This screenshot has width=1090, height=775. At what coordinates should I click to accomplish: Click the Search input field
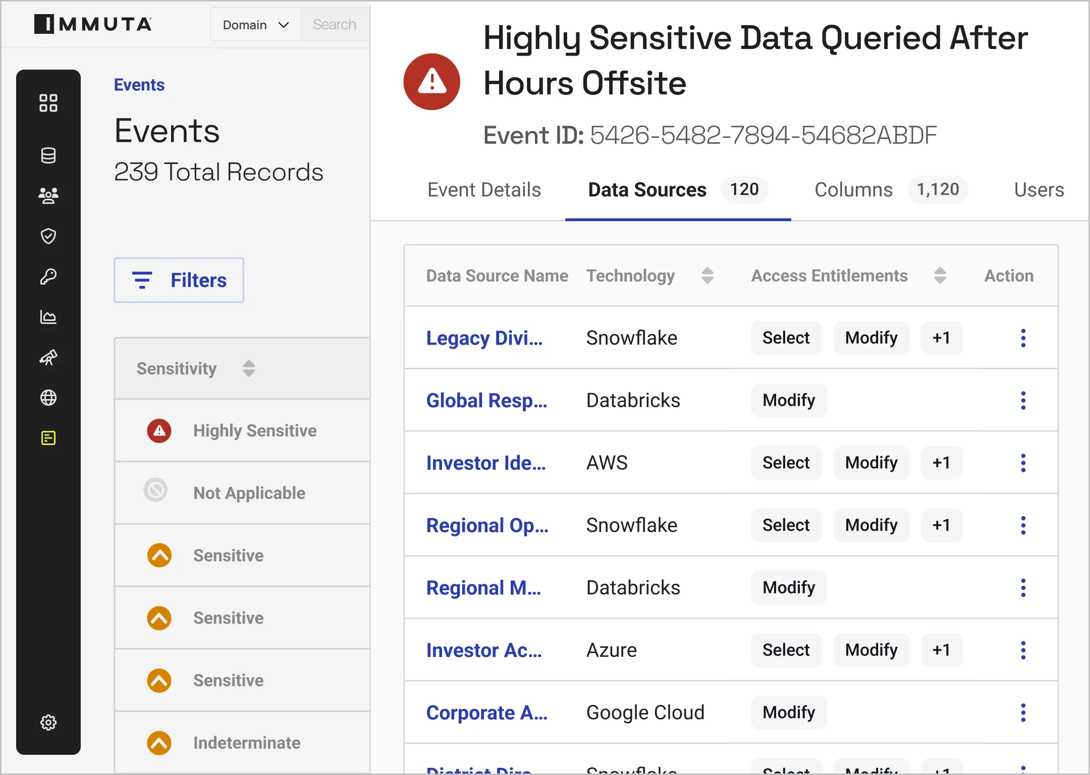point(335,25)
